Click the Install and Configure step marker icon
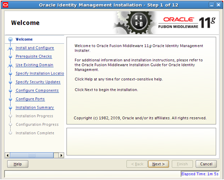 10,48
